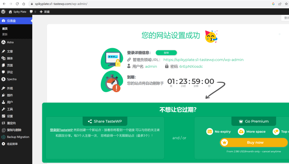Open the 文章 posts menu

pyautogui.click(x=16, y=51)
